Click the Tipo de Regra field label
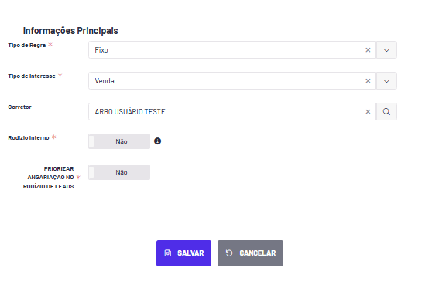 (x=27, y=45)
